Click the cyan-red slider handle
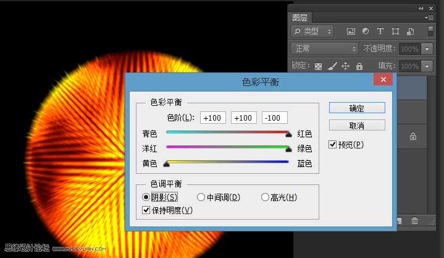The height and width of the screenshot is (258, 444). [x=288, y=134]
